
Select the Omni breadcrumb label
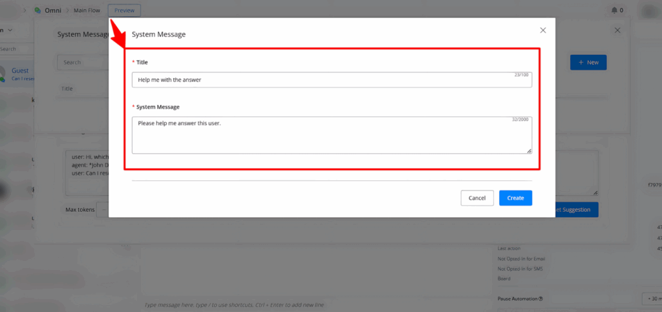[52, 10]
